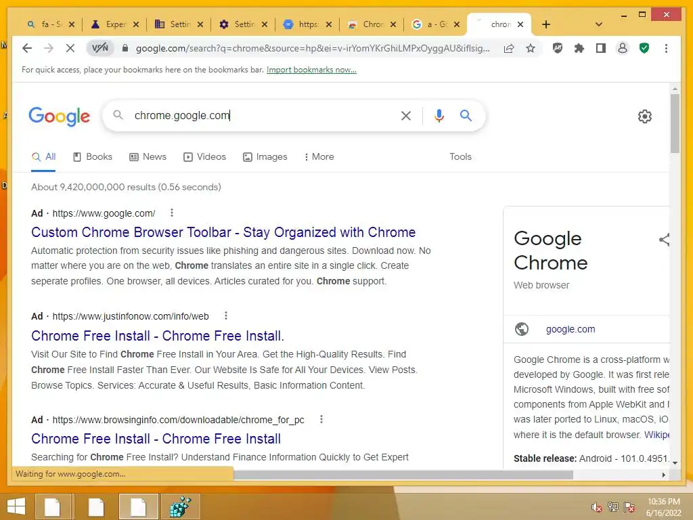Viewport: 693px width, 520px height.
Task: Open the Chrome three-dot menu
Action: 666,48
